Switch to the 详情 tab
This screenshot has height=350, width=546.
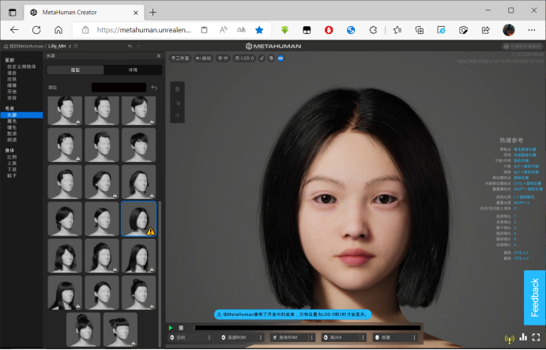[133, 70]
